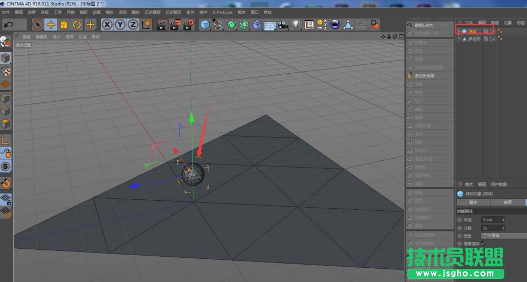Toggle Enable Snap magnet icon
The height and width of the screenshot is (282, 527).
6,183
